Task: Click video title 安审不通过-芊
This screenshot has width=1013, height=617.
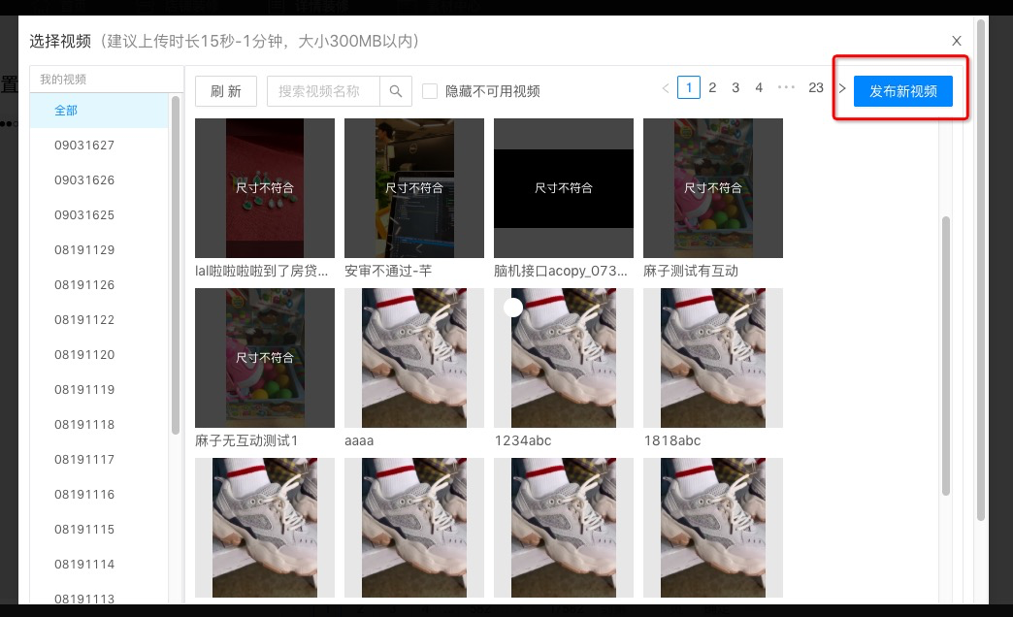Action: pyautogui.click(x=388, y=271)
